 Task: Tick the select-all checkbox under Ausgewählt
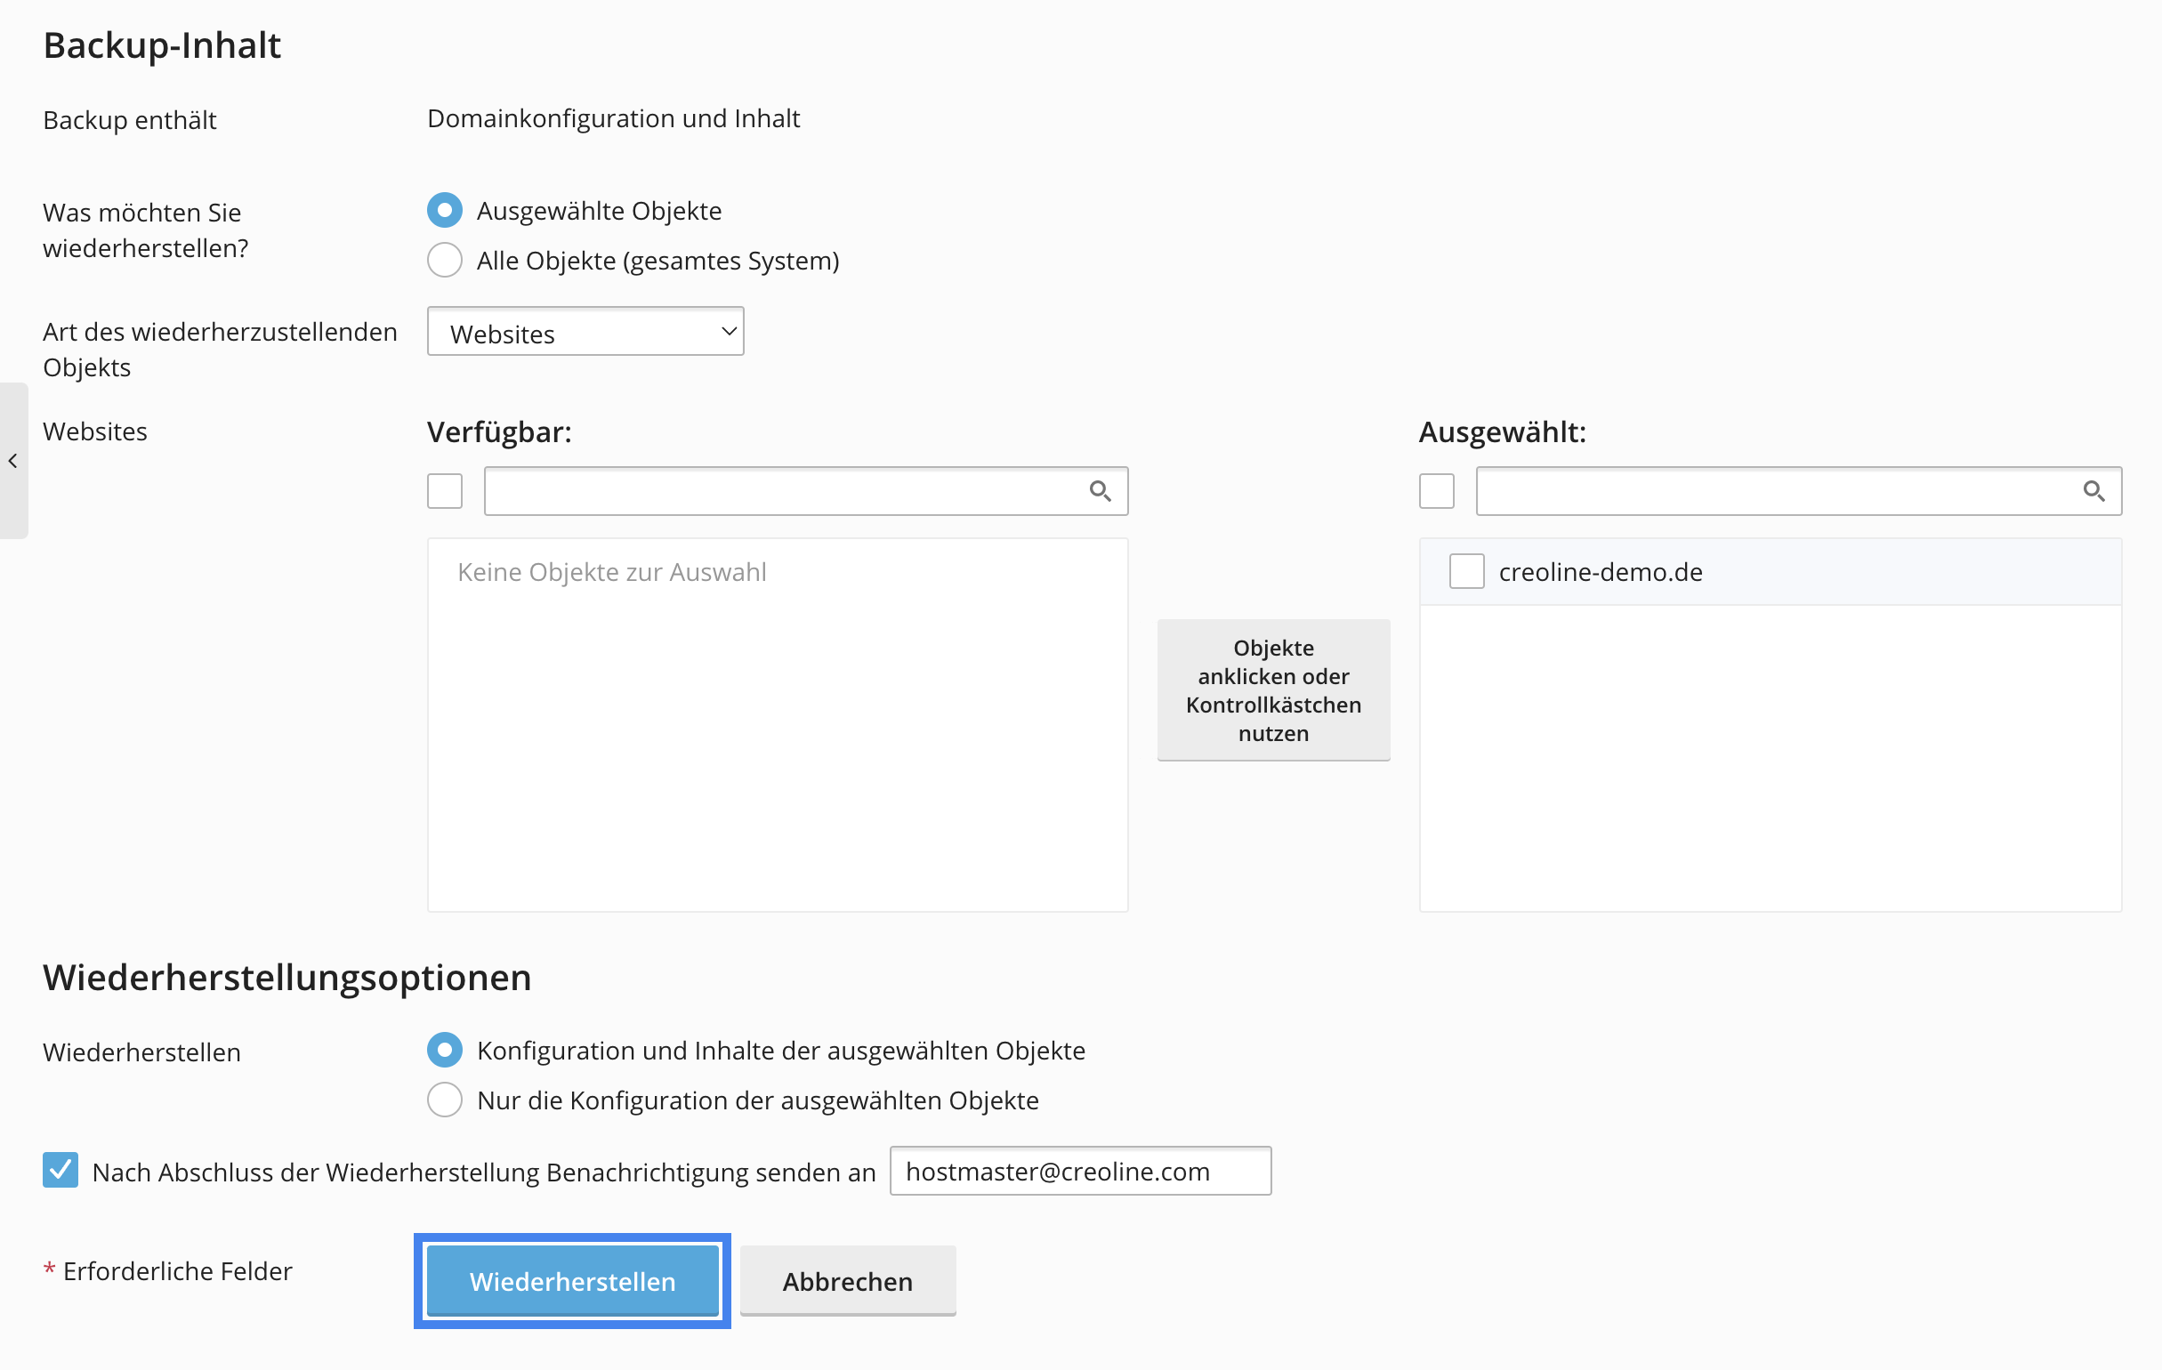tap(1437, 491)
